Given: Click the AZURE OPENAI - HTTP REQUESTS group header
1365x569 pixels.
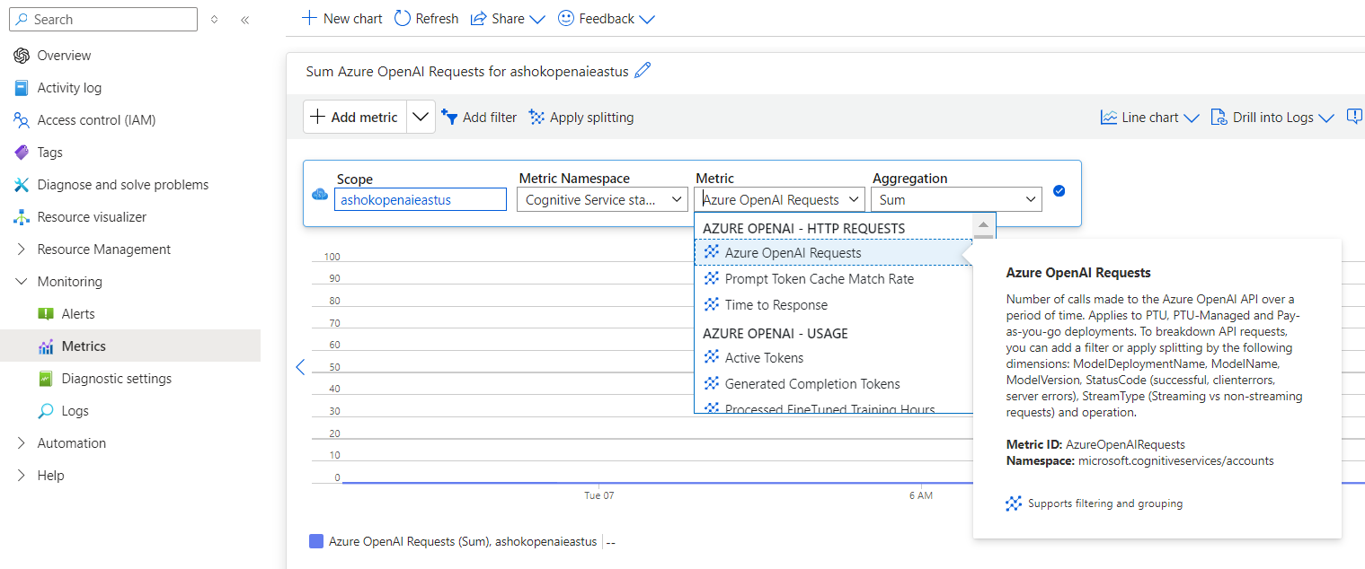Looking at the screenshot, I should (x=804, y=228).
